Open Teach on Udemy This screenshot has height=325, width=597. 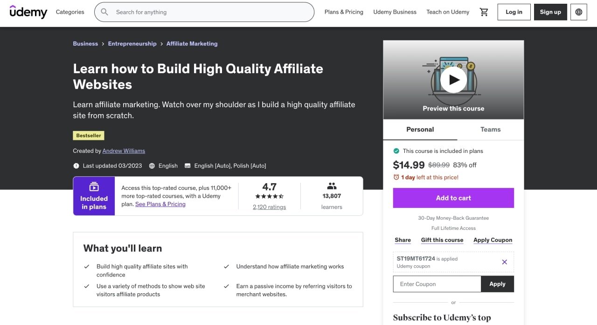[x=448, y=12]
